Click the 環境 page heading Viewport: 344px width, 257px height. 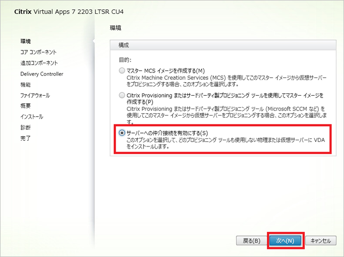coord(116,28)
